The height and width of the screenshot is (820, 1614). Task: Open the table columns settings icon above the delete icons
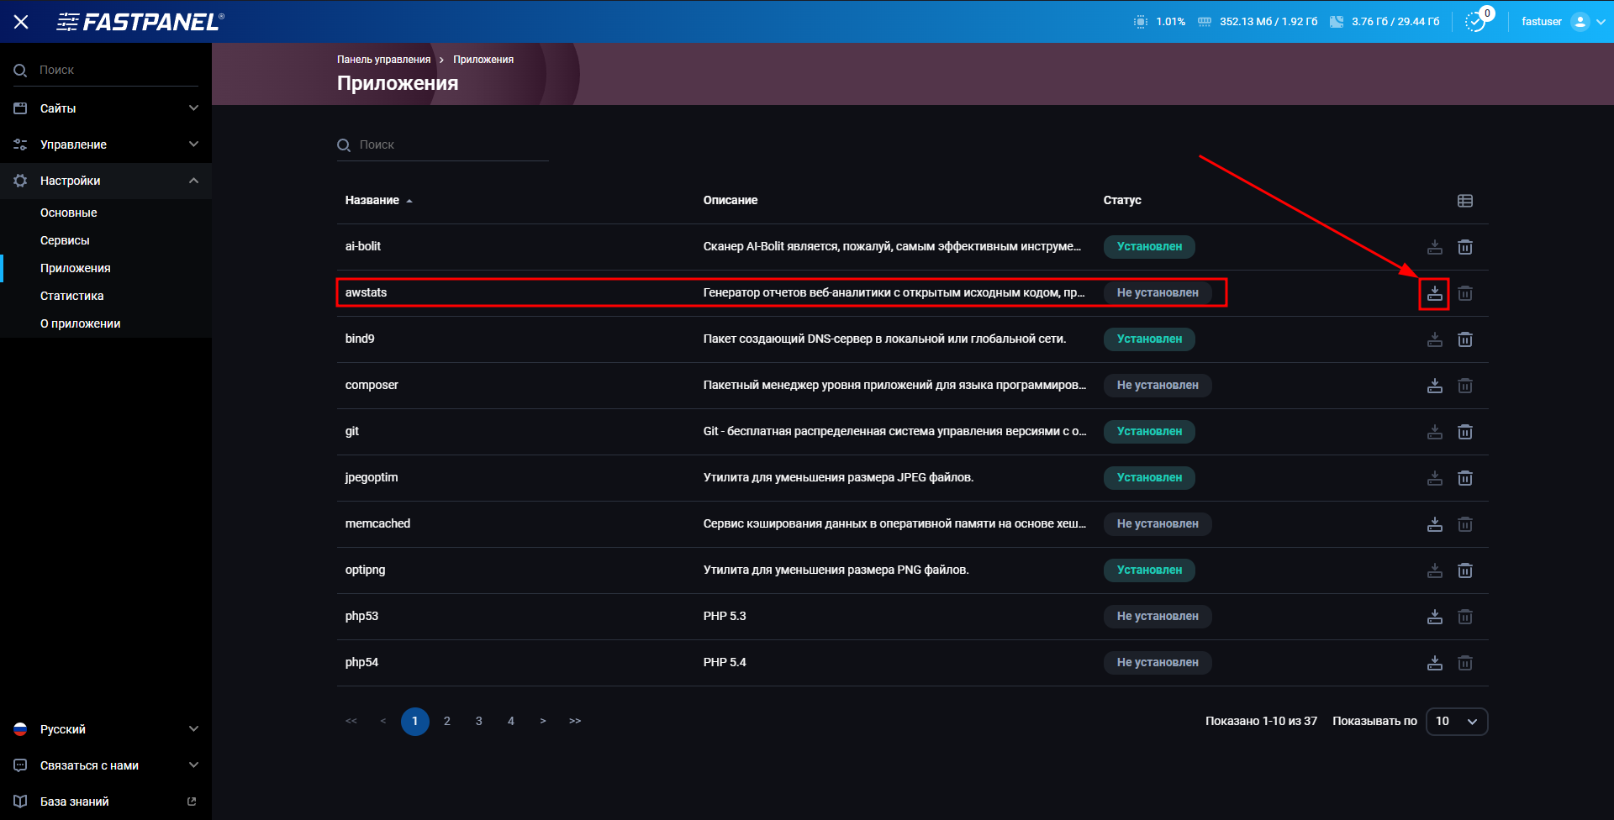1465,200
